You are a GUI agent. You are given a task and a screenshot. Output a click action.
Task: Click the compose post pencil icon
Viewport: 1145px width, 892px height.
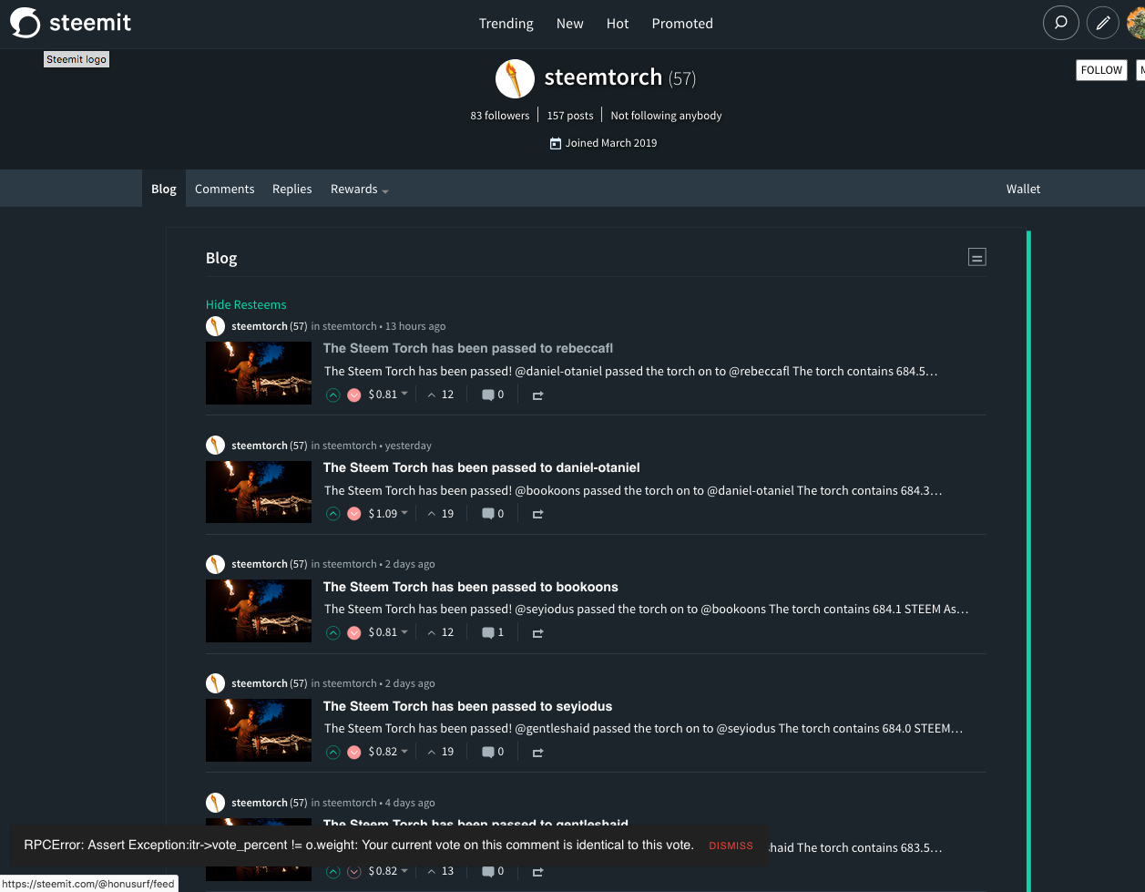(1102, 23)
